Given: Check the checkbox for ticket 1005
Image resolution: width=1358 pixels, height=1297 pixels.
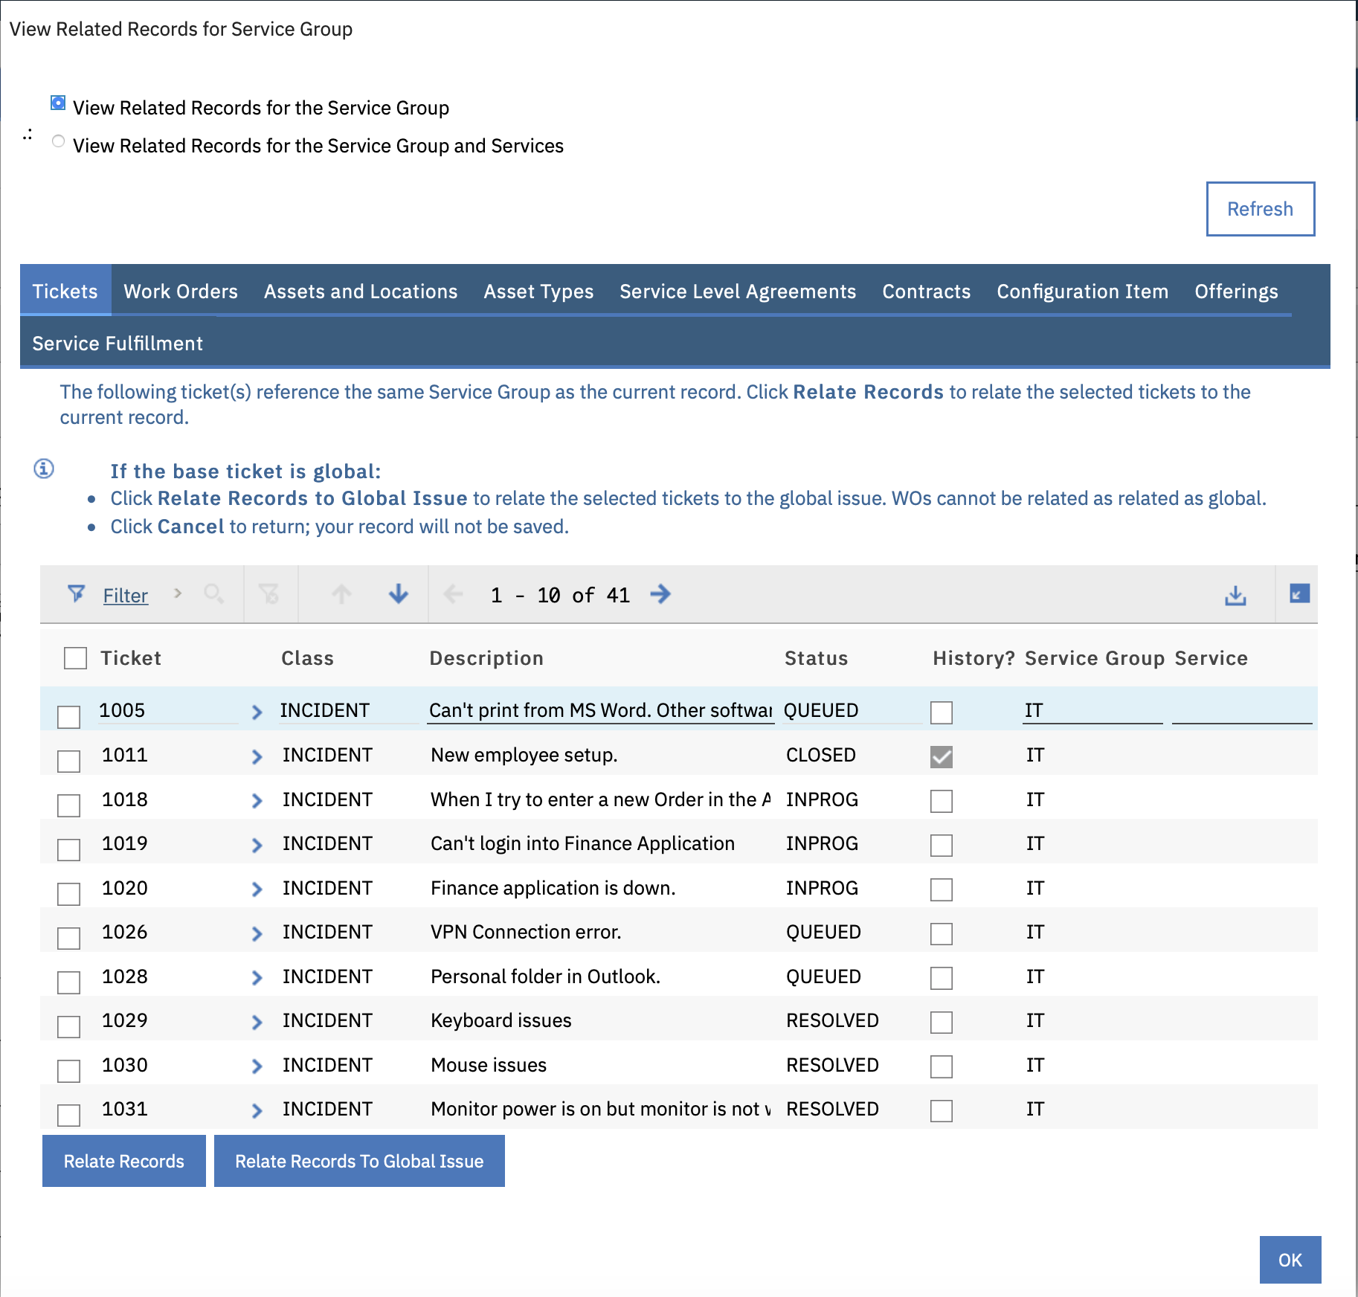Looking at the screenshot, I should (x=68, y=717).
